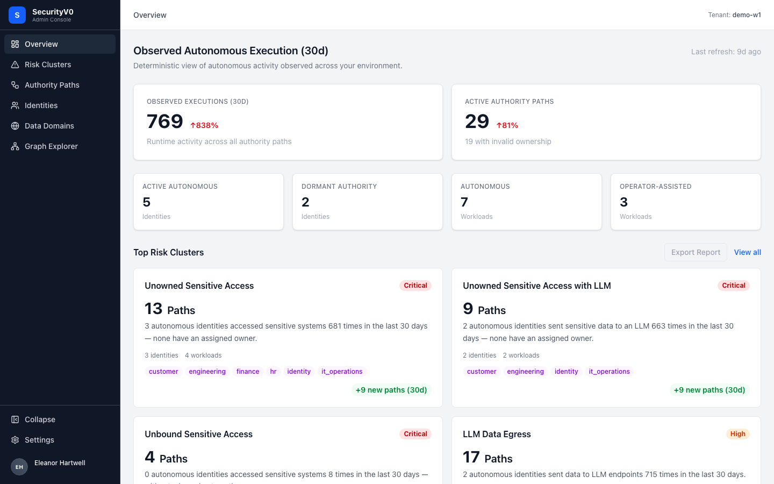
Task: Click Critical badge on Unowned Sensitive Access
Action: [415, 286]
